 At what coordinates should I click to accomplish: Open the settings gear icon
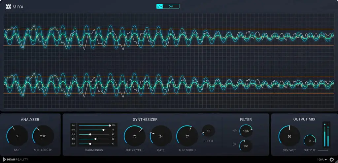(332, 160)
